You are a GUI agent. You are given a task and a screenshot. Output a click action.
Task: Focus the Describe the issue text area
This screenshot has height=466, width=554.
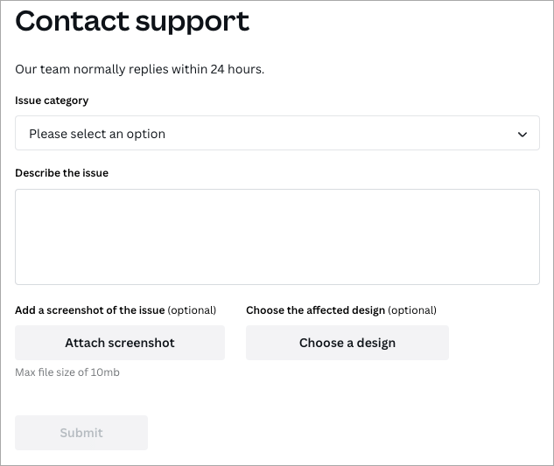tap(277, 236)
